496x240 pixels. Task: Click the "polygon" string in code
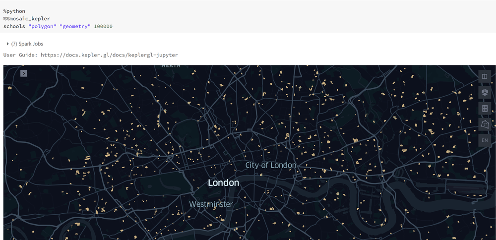coord(42,27)
